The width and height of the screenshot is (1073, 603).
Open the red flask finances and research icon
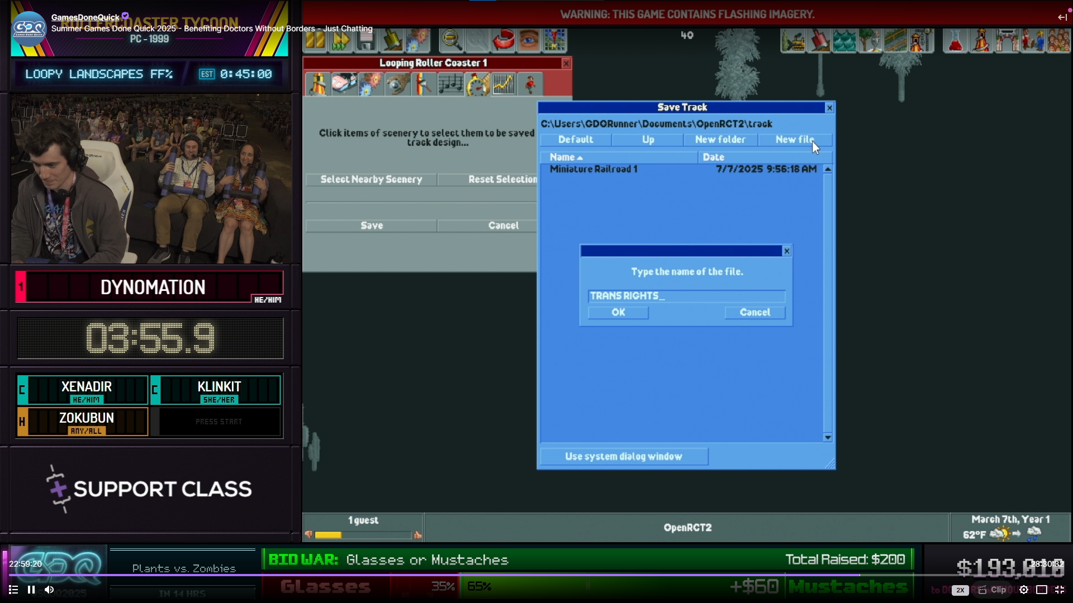956,40
